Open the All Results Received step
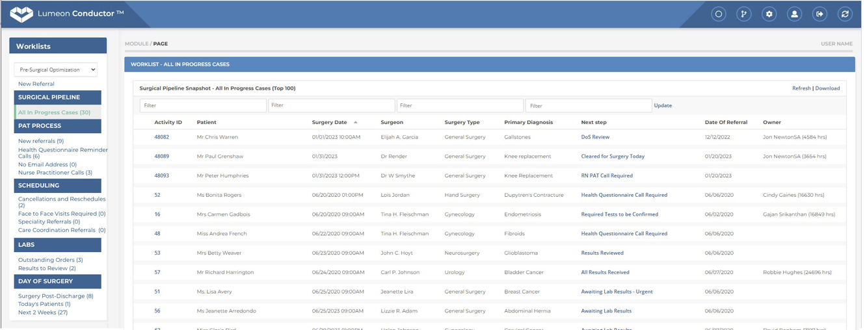865x330 pixels. [606, 273]
